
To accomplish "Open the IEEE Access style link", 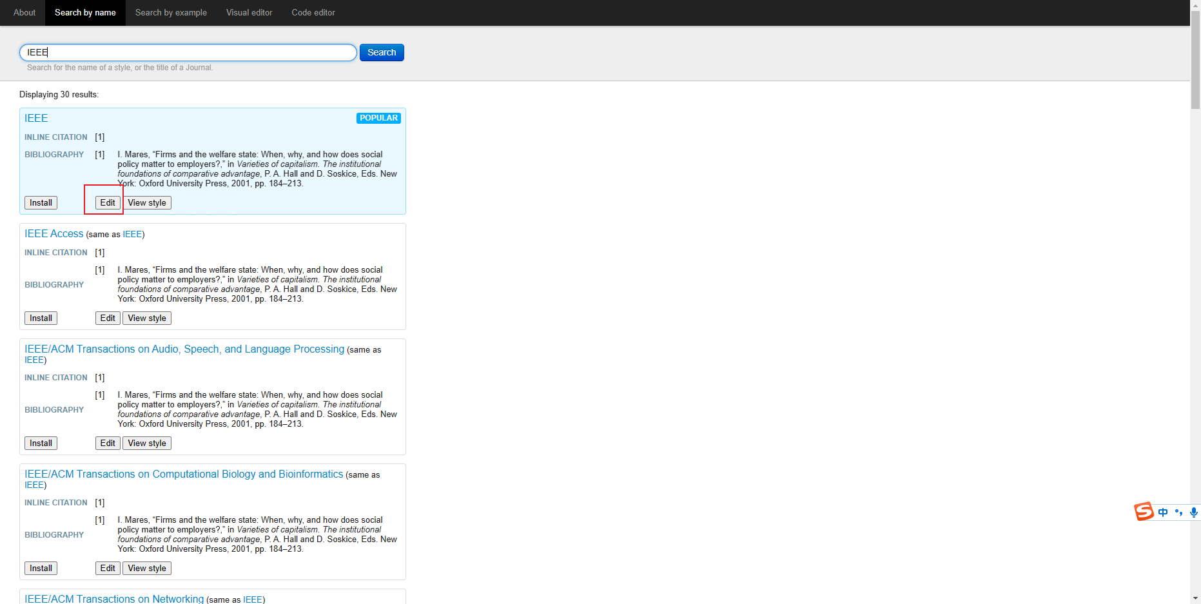I will pyautogui.click(x=54, y=233).
